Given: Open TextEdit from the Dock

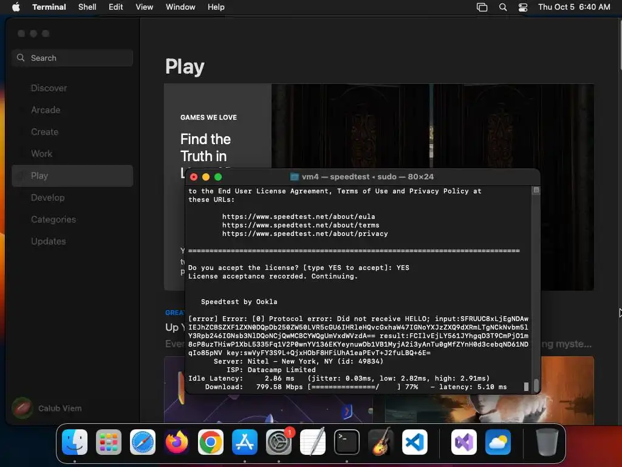Looking at the screenshot, I should 313,442.
